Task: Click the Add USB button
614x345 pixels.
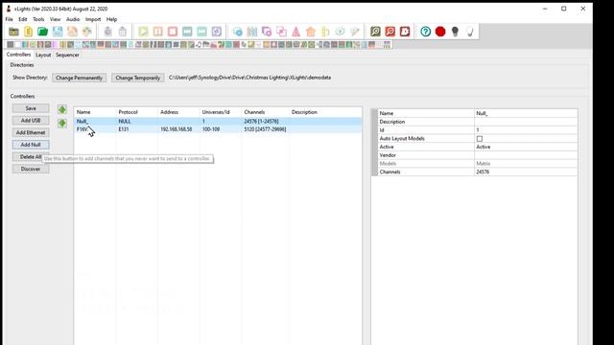Action: coord(31,121)
